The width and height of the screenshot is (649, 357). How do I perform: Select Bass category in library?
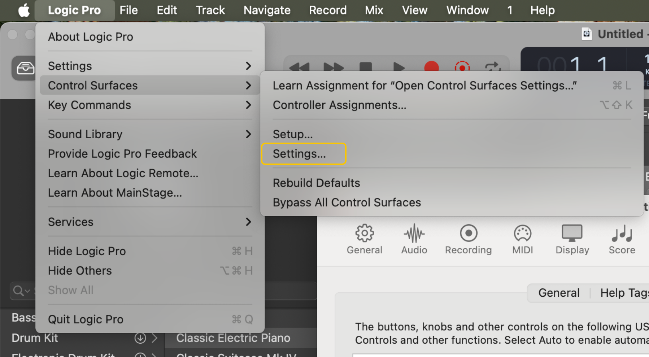tap(23, 317)
